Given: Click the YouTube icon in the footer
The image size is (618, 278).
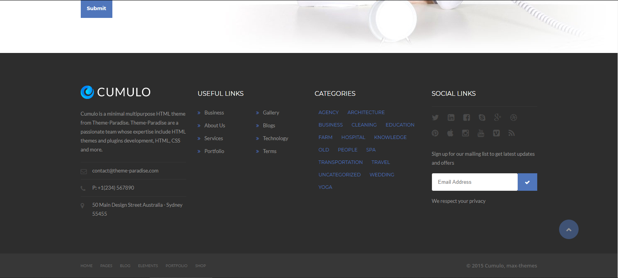Looking at the screenshot, I should 481,133.
